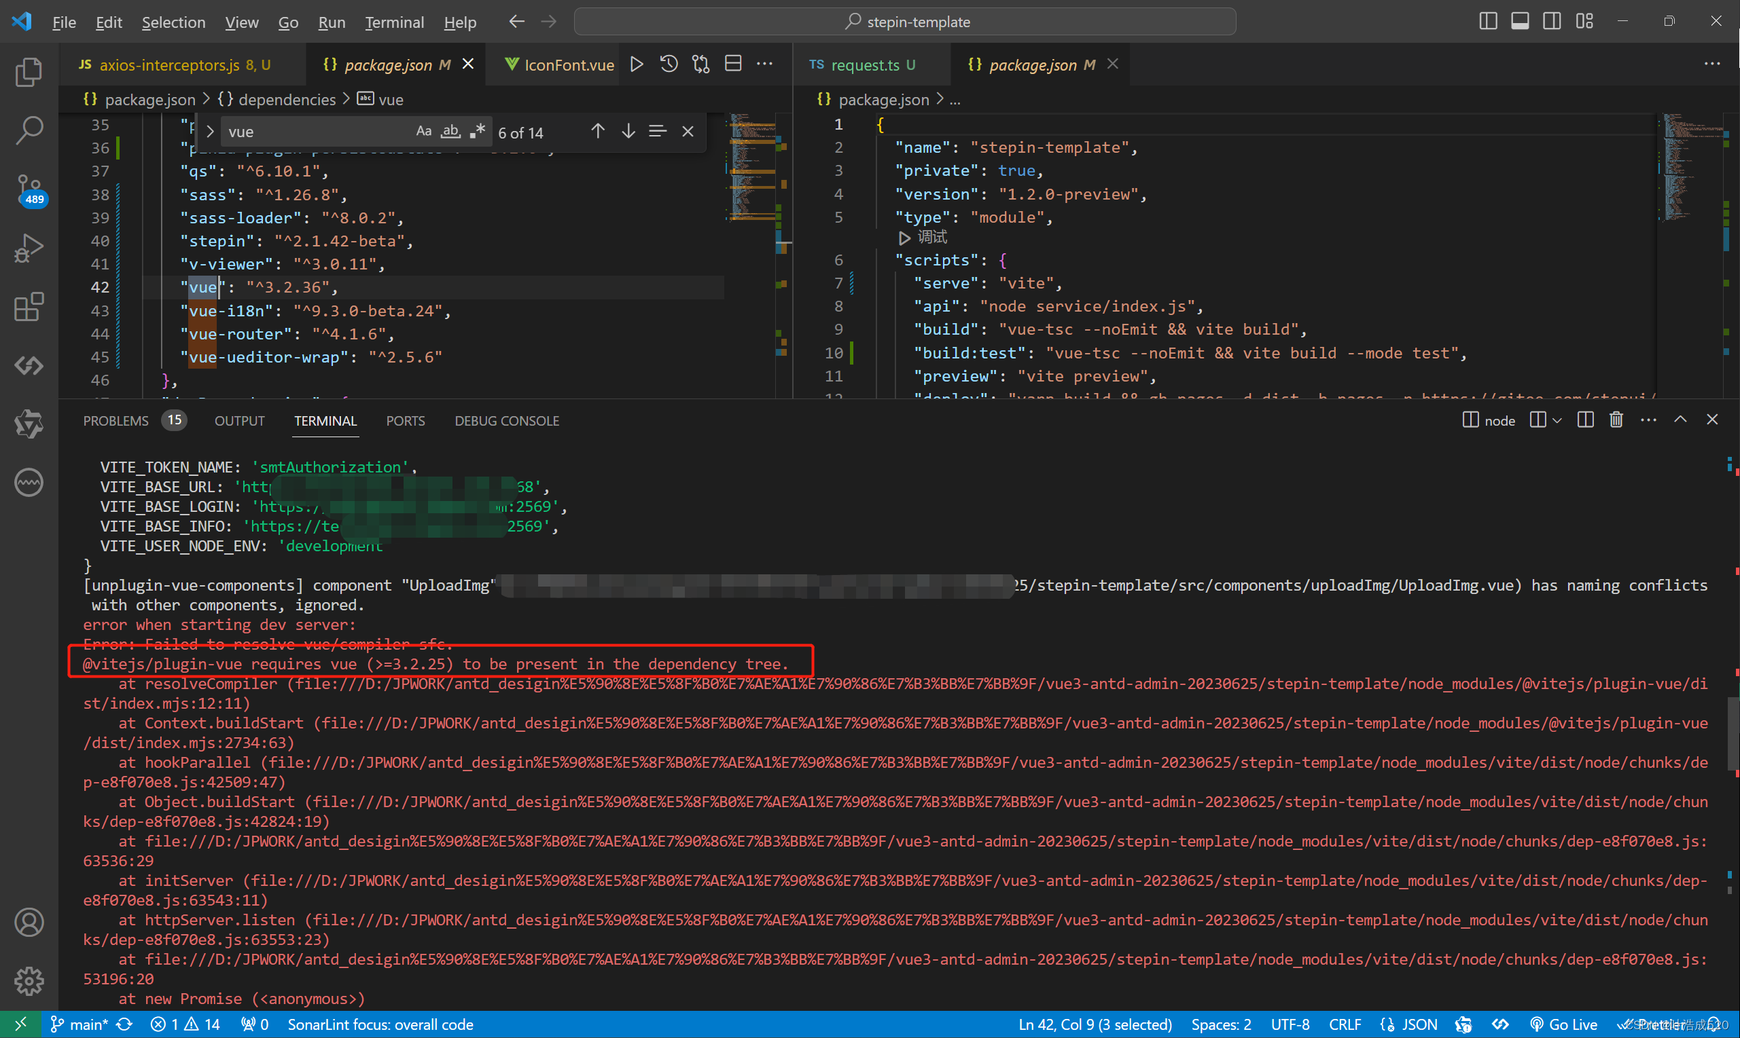Click Go Live in the status bar
The image size is (1740, 1038).
(x=1563, y=1024)
